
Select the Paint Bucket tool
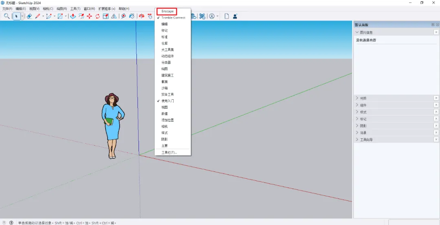[x=132, y=16]
